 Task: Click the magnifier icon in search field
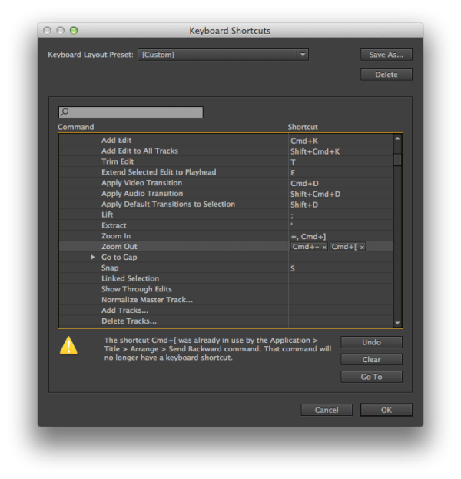65,112
